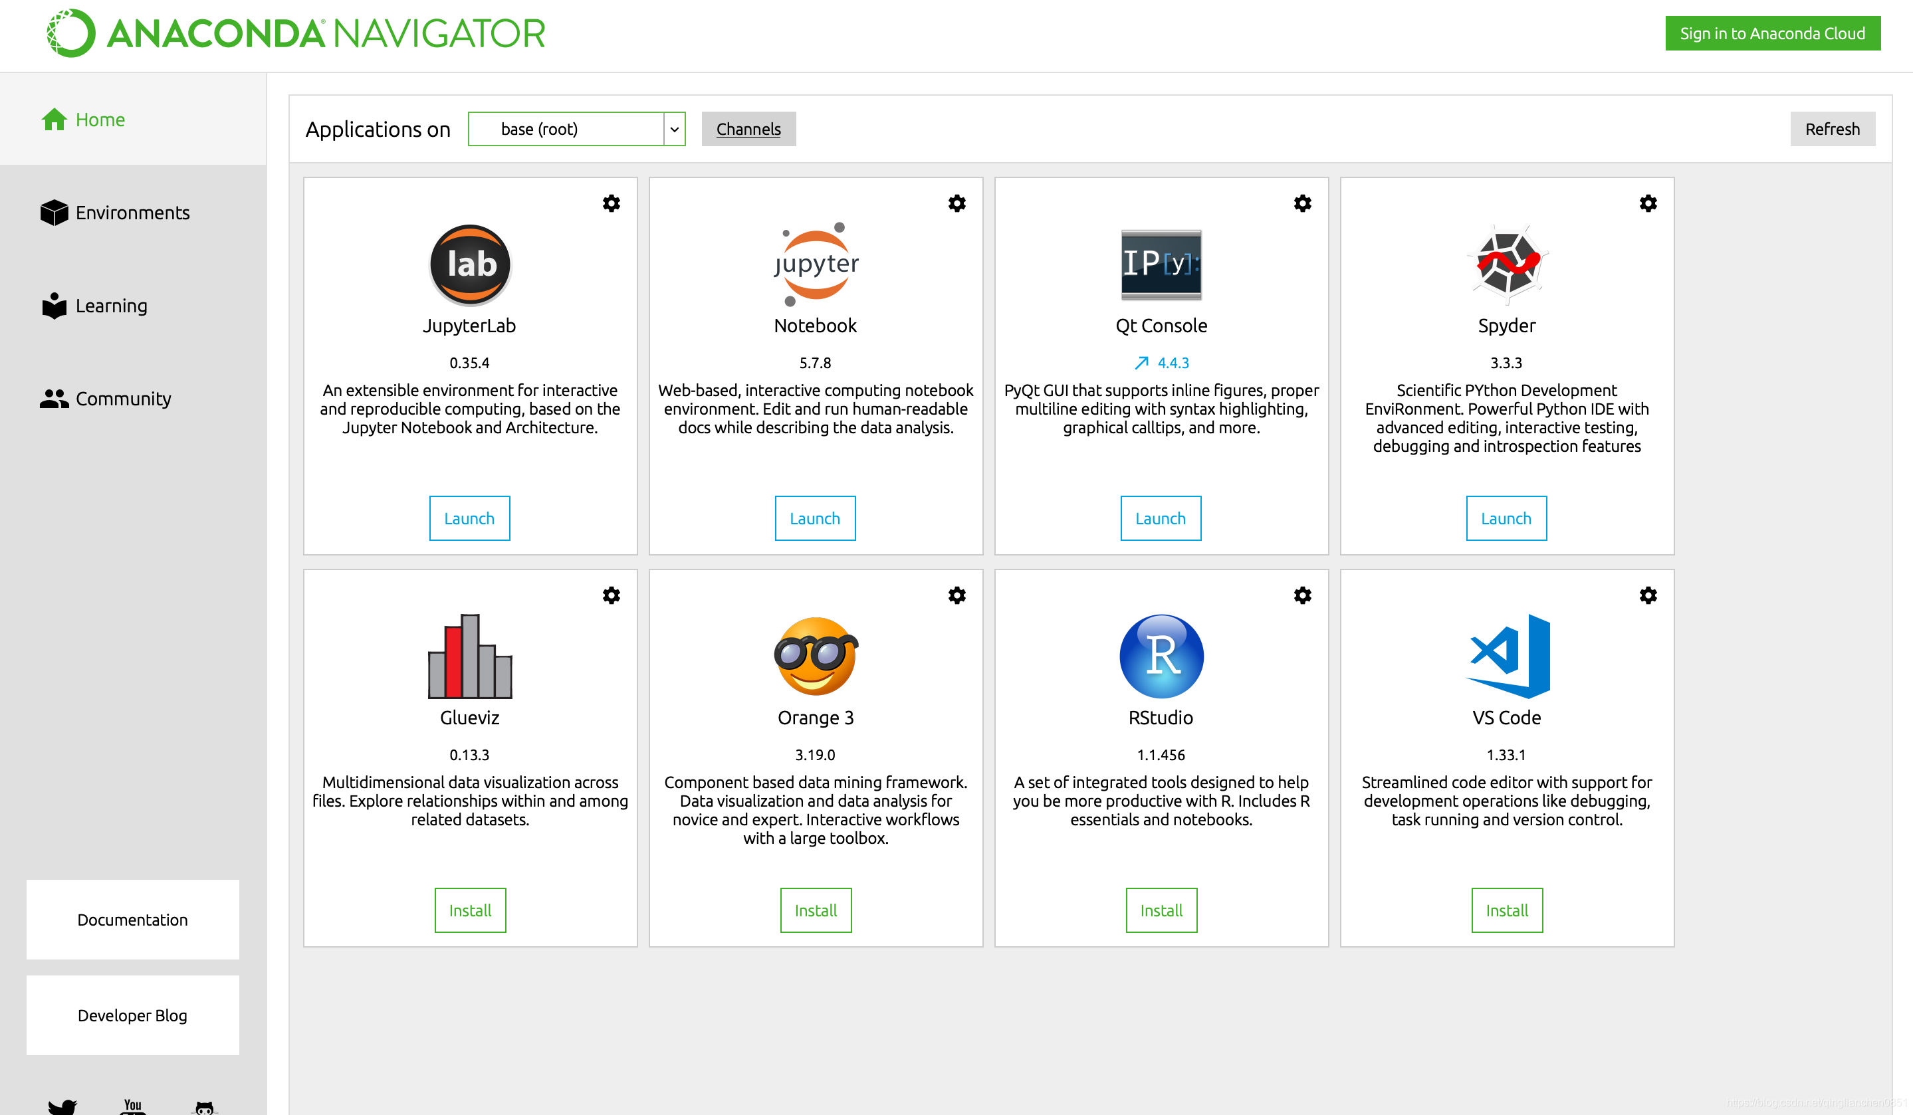The height and width of the screenshot is (1115, 1913).
Task: Open settings gear on Qt Console card
Action: click(x=1303, y=203)
